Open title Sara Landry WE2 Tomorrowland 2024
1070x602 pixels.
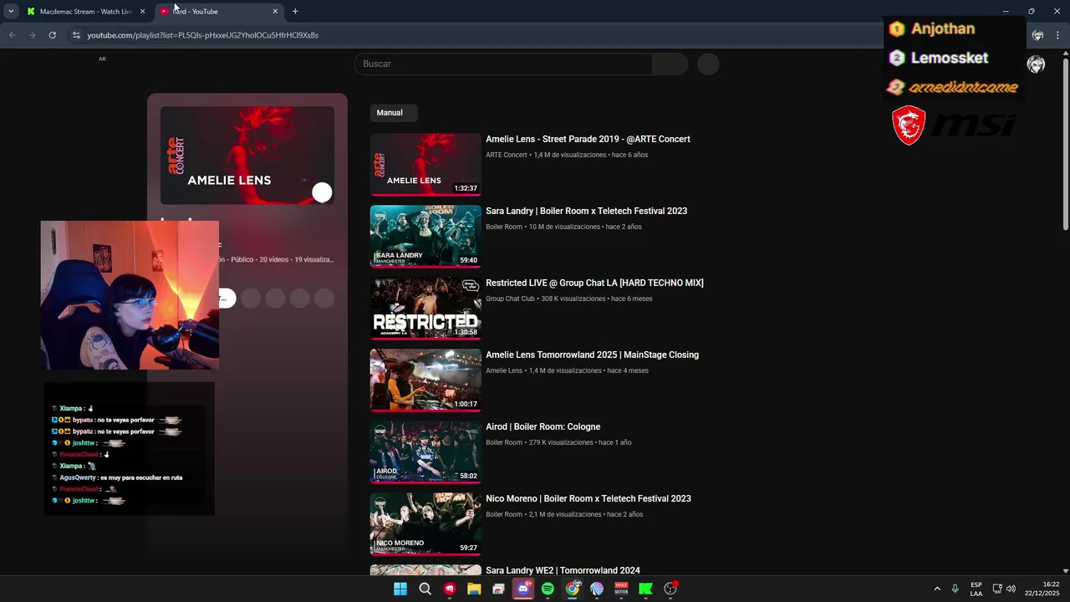point(563,570)
